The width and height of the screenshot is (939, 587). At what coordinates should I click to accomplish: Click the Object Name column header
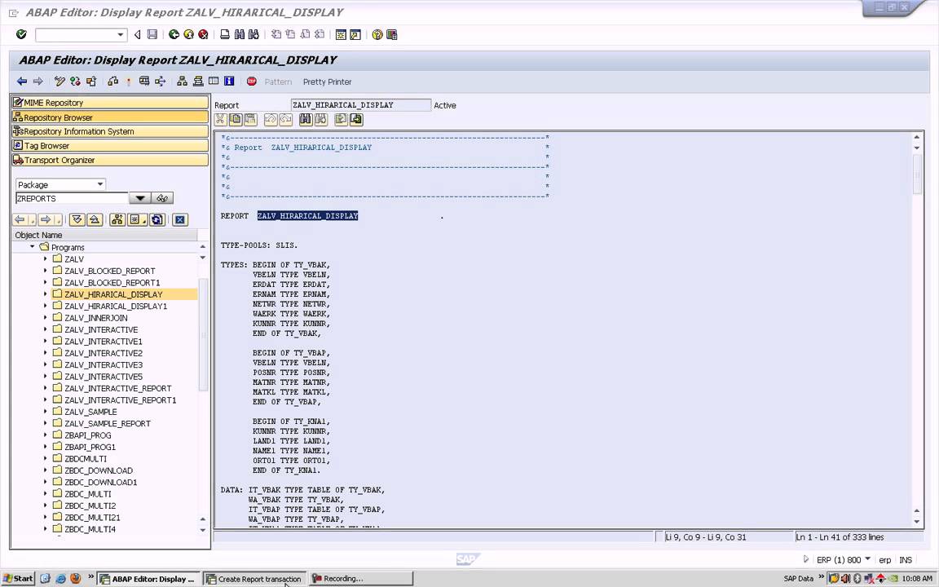point(105,235)
